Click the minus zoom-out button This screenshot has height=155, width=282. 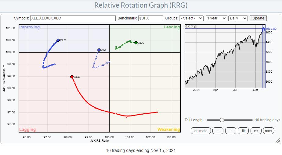(230, 131)
